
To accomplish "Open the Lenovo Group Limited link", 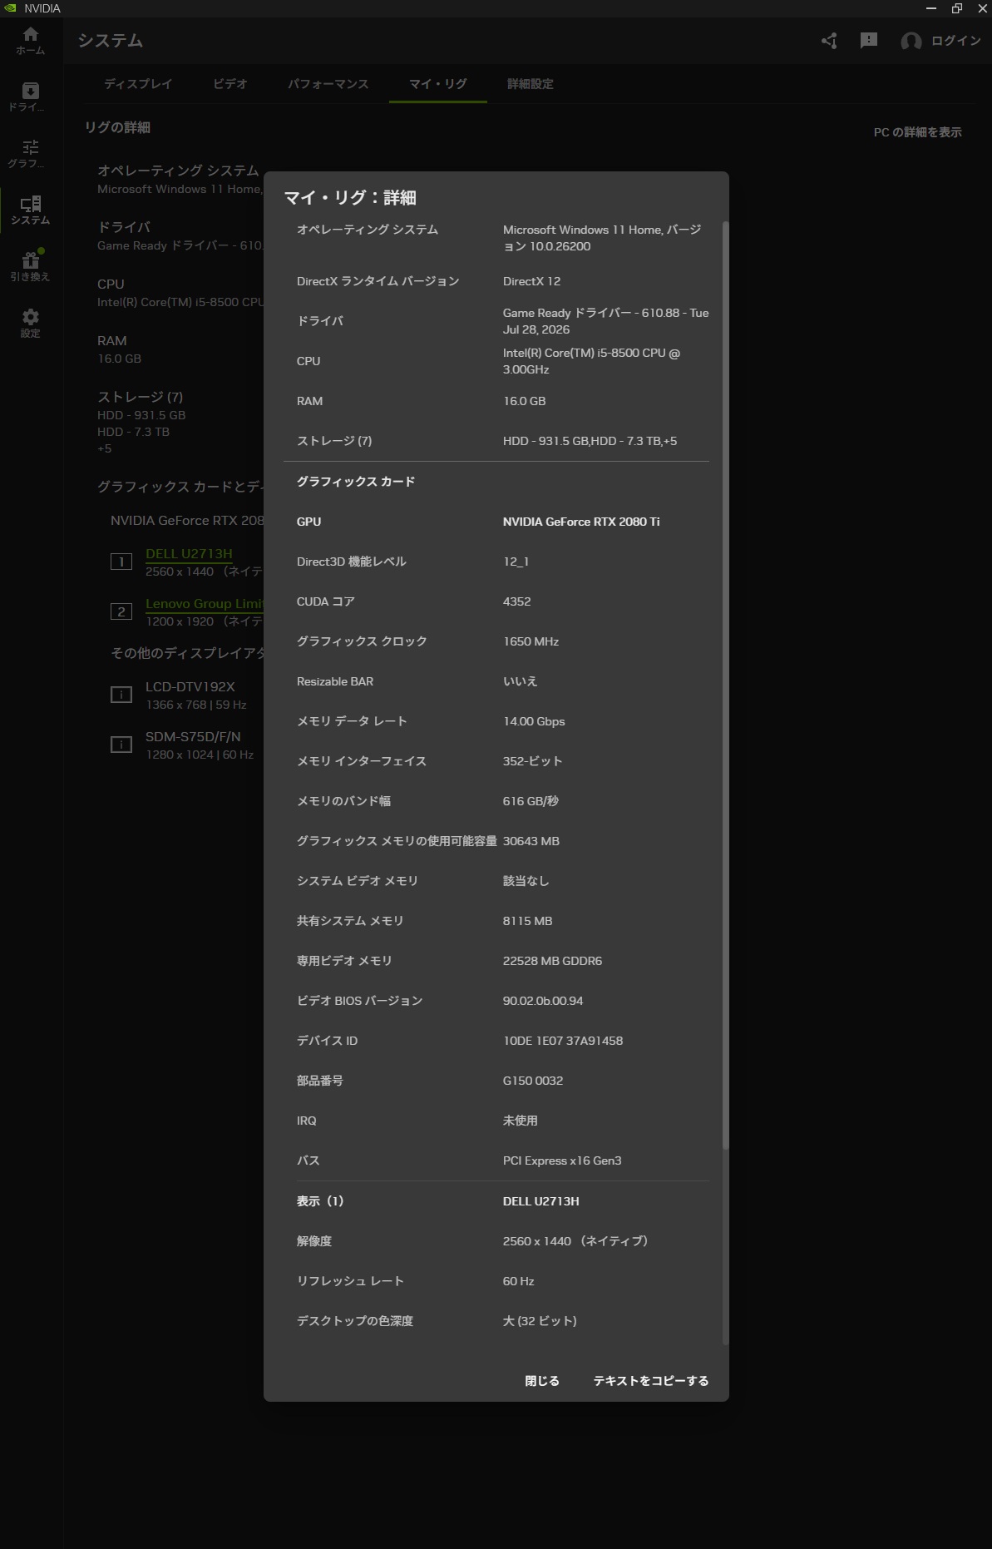I will pos(205,604).
